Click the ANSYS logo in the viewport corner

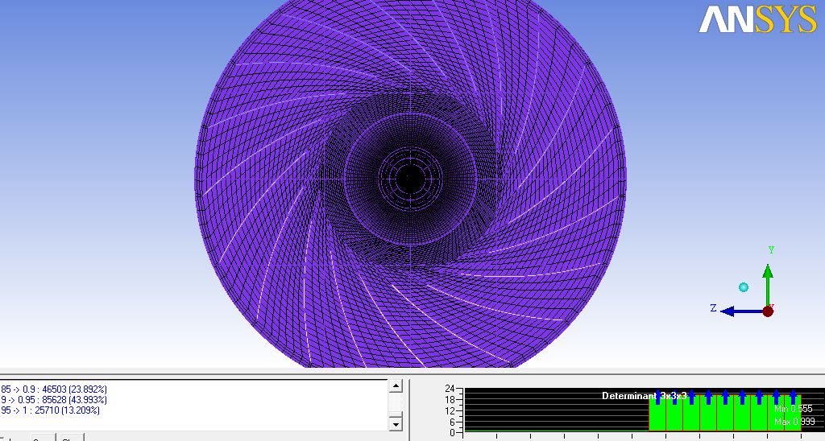coord(757,19)
